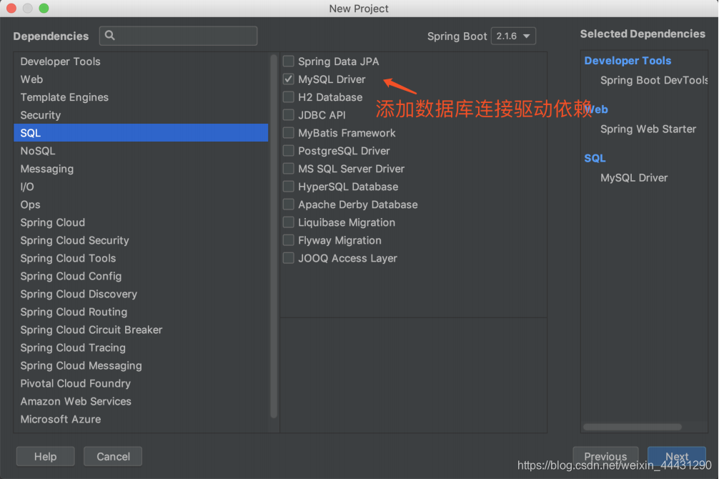The image size is (719, 479).
Task: Enable the JDBC API dependency
Action: 288,115
